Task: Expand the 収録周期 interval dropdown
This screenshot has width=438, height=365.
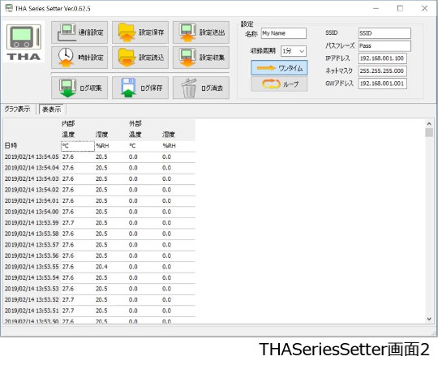Action: click(294, 51)
